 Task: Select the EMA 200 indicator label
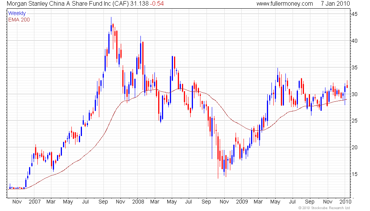coord(19,20)
